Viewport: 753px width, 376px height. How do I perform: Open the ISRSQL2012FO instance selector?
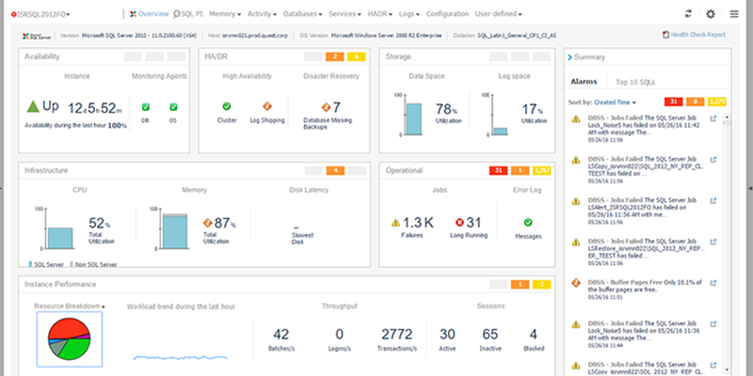[40, 14]
